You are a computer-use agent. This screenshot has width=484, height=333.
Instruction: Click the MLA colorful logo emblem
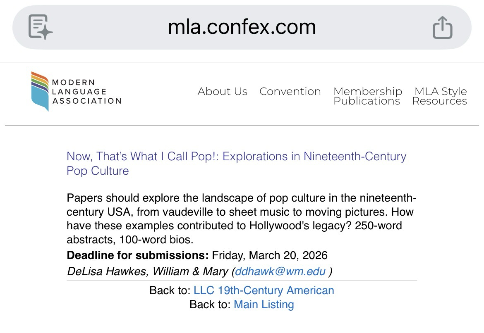[x=40, y=91]
